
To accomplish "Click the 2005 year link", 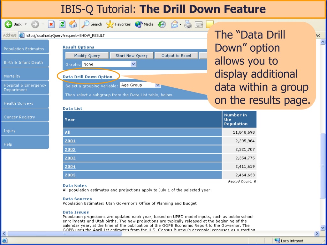I will pyautogui.click(x=70, y=175).
